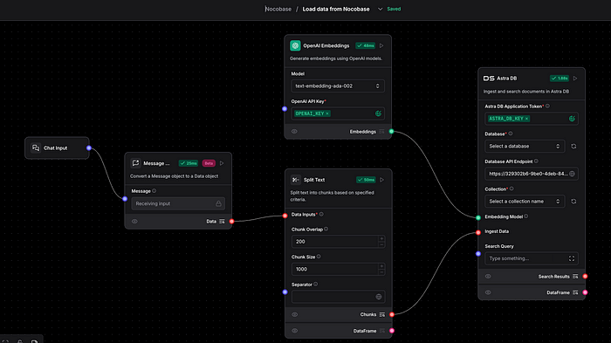This screenshot has width=611, height=343.
Task: Open Astra DB DataFrame output inspect icon
Action: (575, 292)
